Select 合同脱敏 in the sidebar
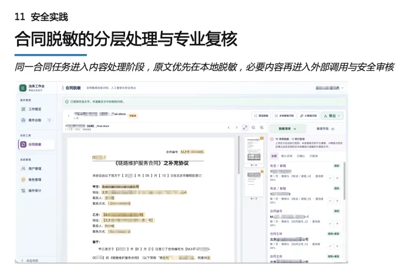The height and width of the screenshot is (270, 404). [x=36, y=144]
